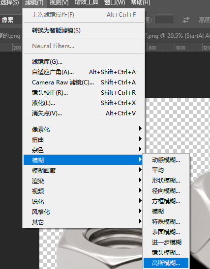The width and height of the screenshot is (210, 269).
Task: Select plain 模糊 in blur submenu
Action: click(x=166, y=212)
